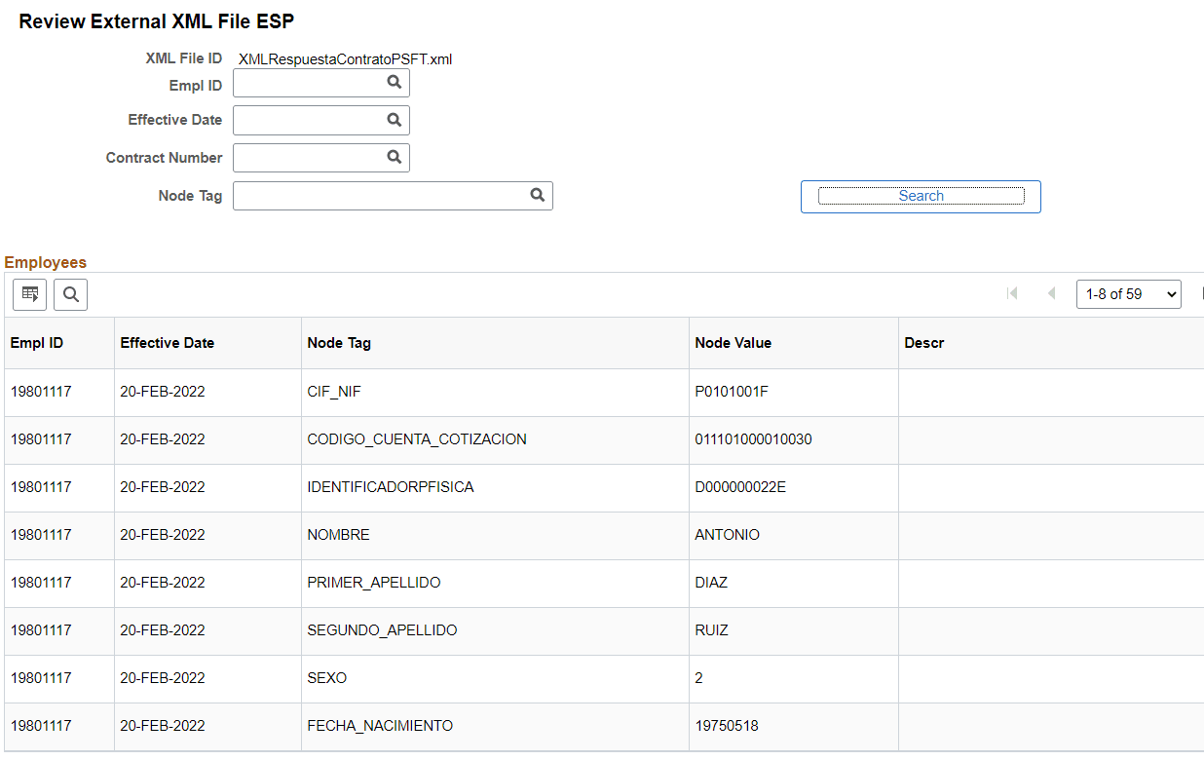Open the Empl ID lookup magnifier

click(394, 83)
